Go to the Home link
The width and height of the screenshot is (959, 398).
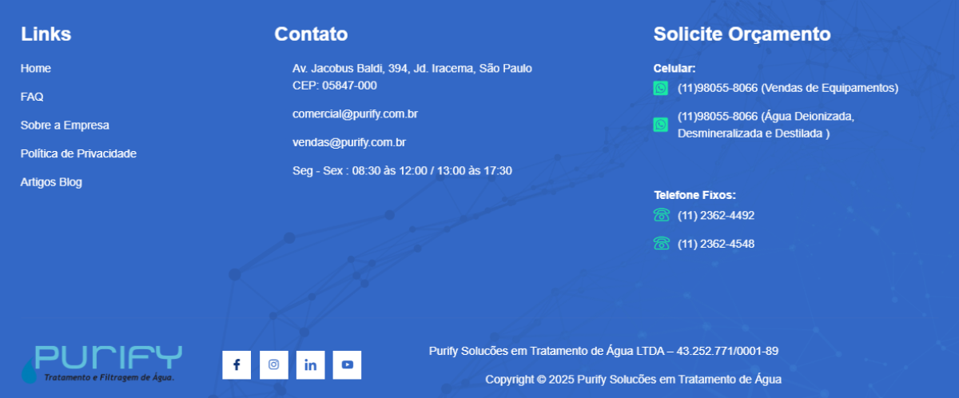pyautogui.click(x=36, y=69)
